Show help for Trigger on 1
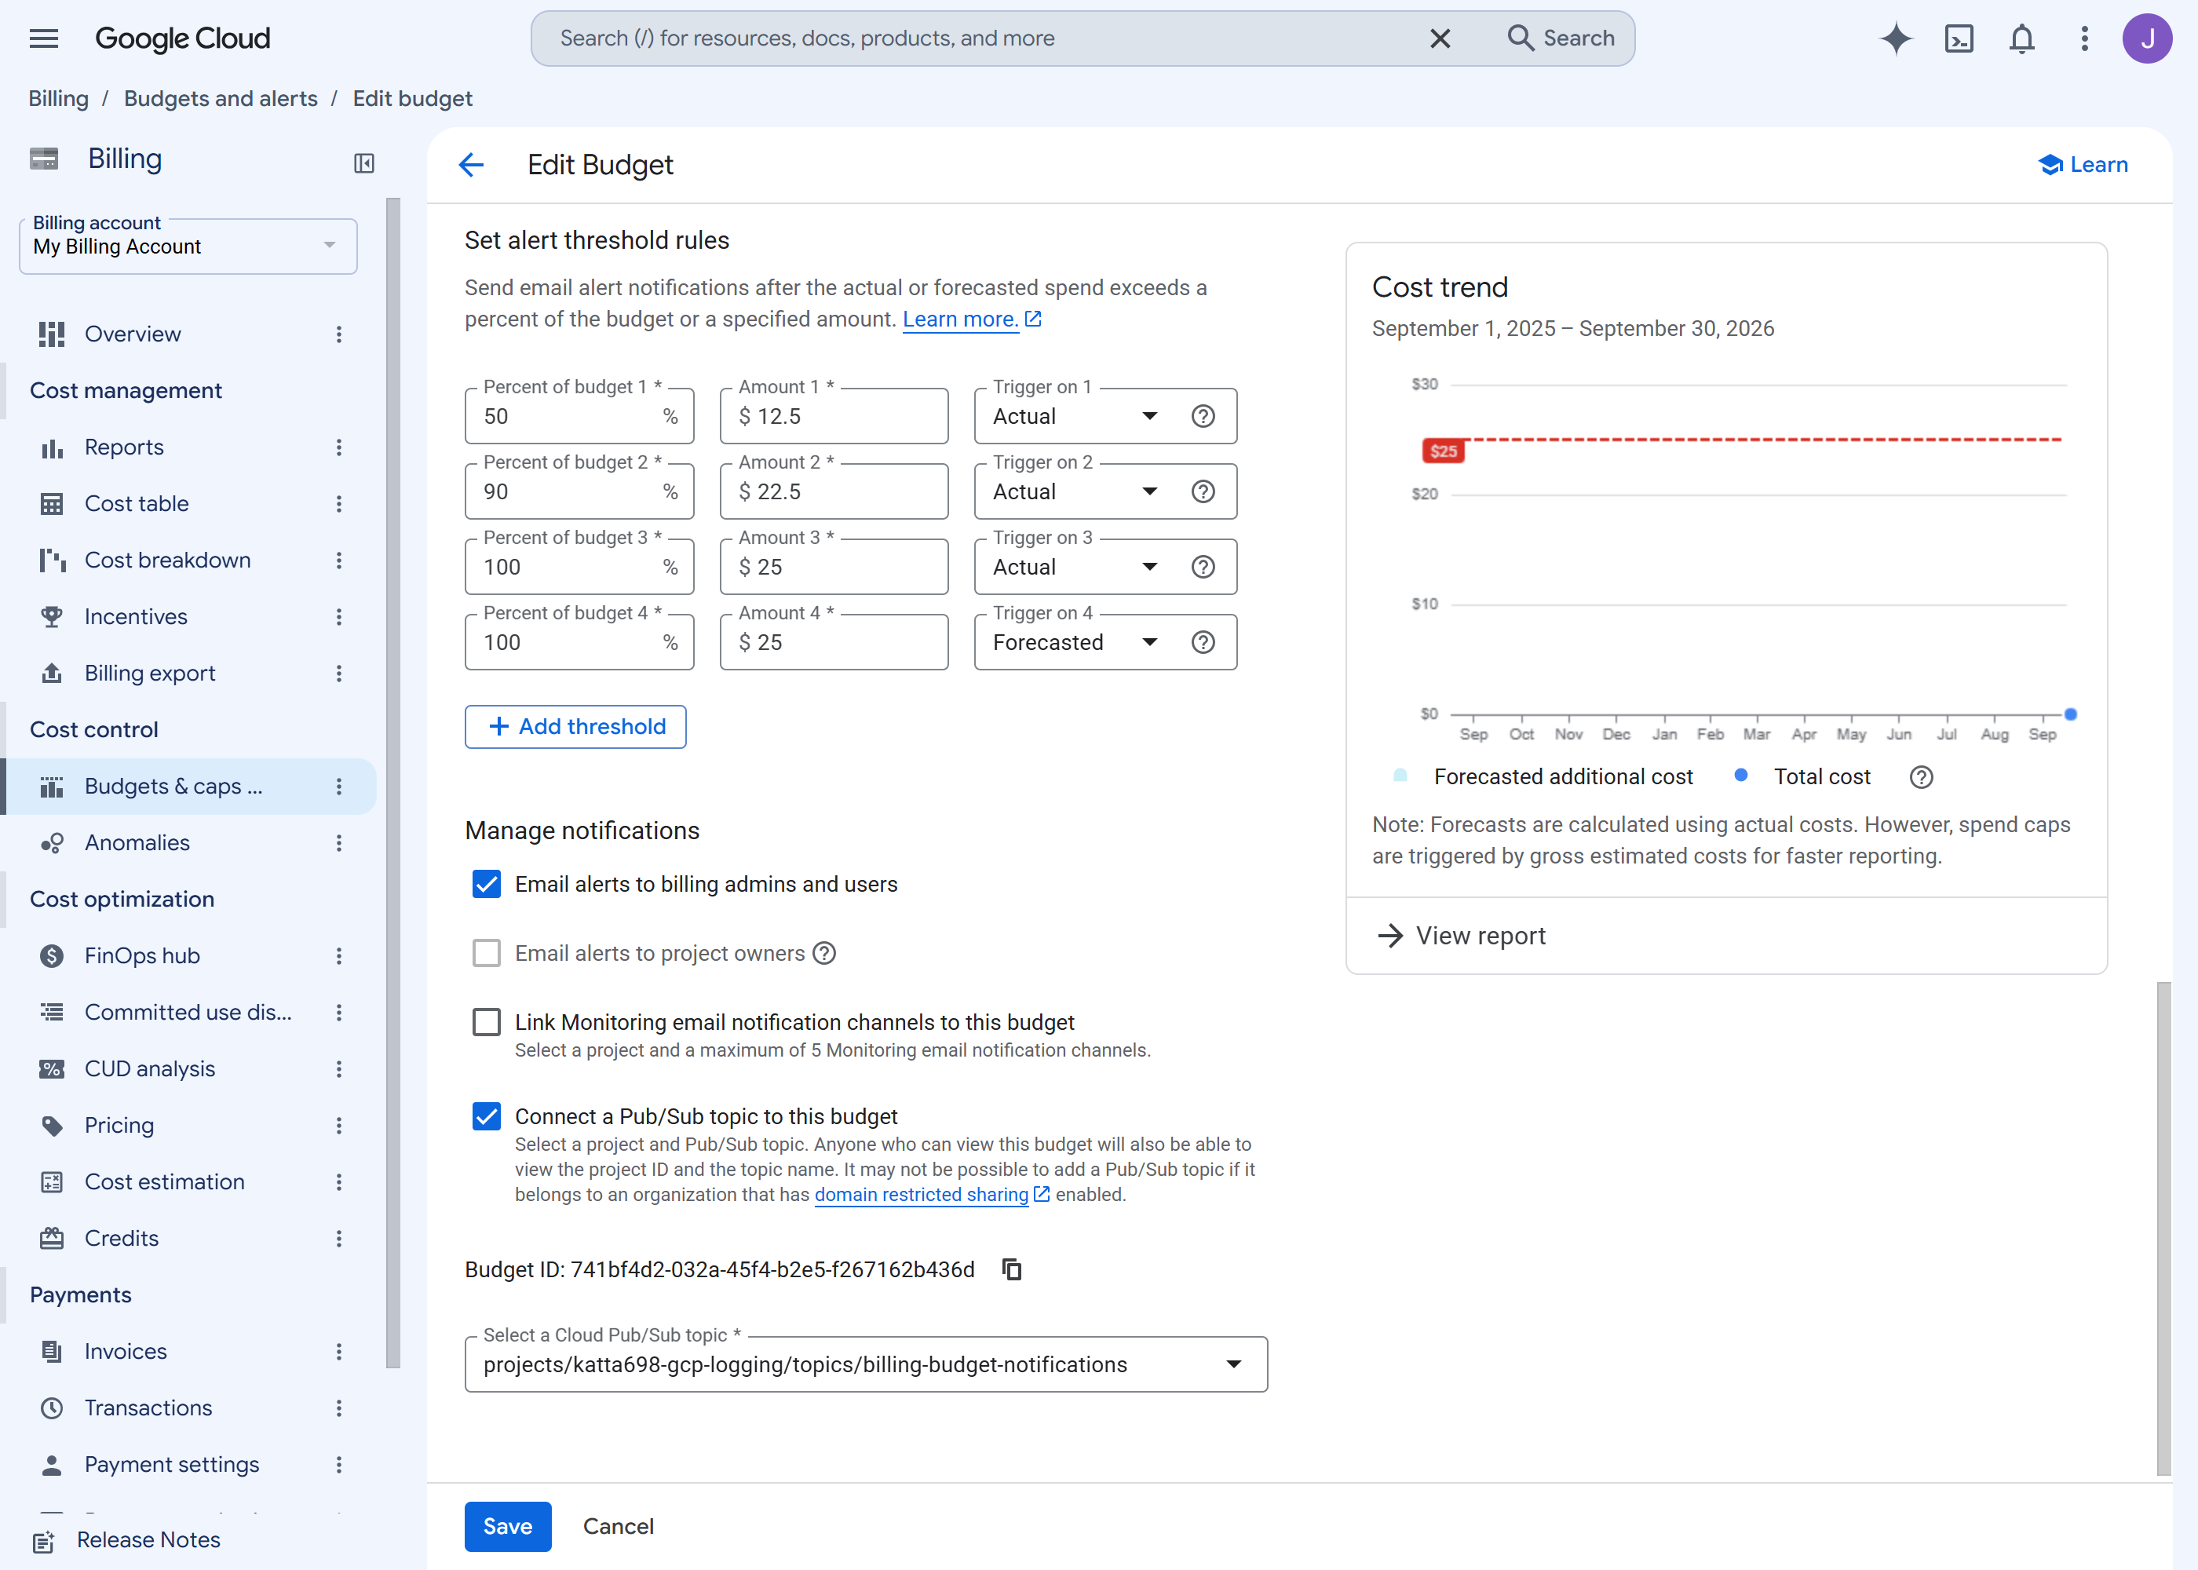The image size is (2198, 1570). [1203, 417]
